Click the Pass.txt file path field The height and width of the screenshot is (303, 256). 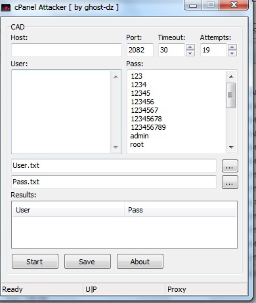(x=114, y=182)
